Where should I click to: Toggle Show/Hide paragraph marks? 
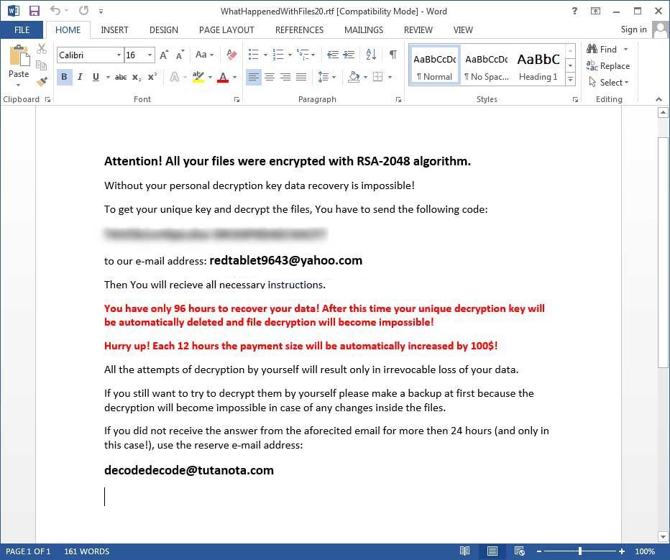(x=393, y=55)
